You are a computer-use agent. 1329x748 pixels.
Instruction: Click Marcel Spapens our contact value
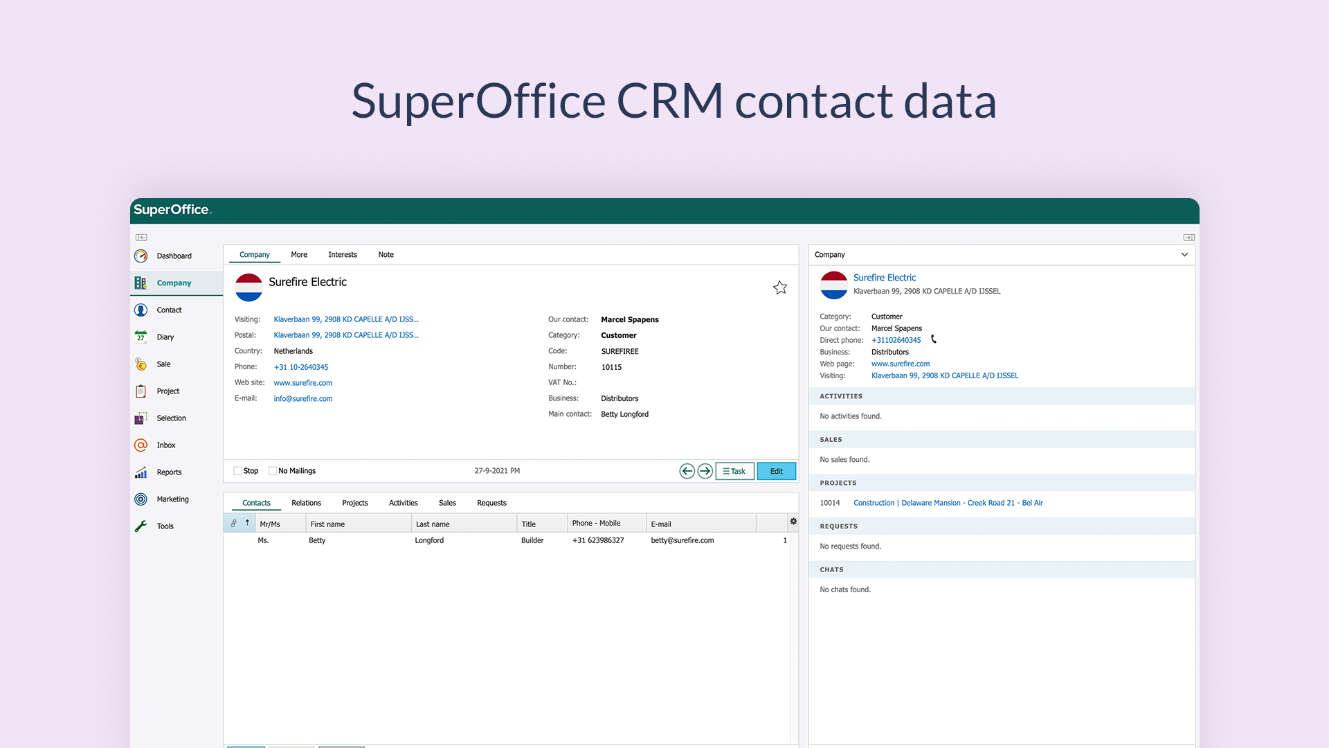pos(630,320)
